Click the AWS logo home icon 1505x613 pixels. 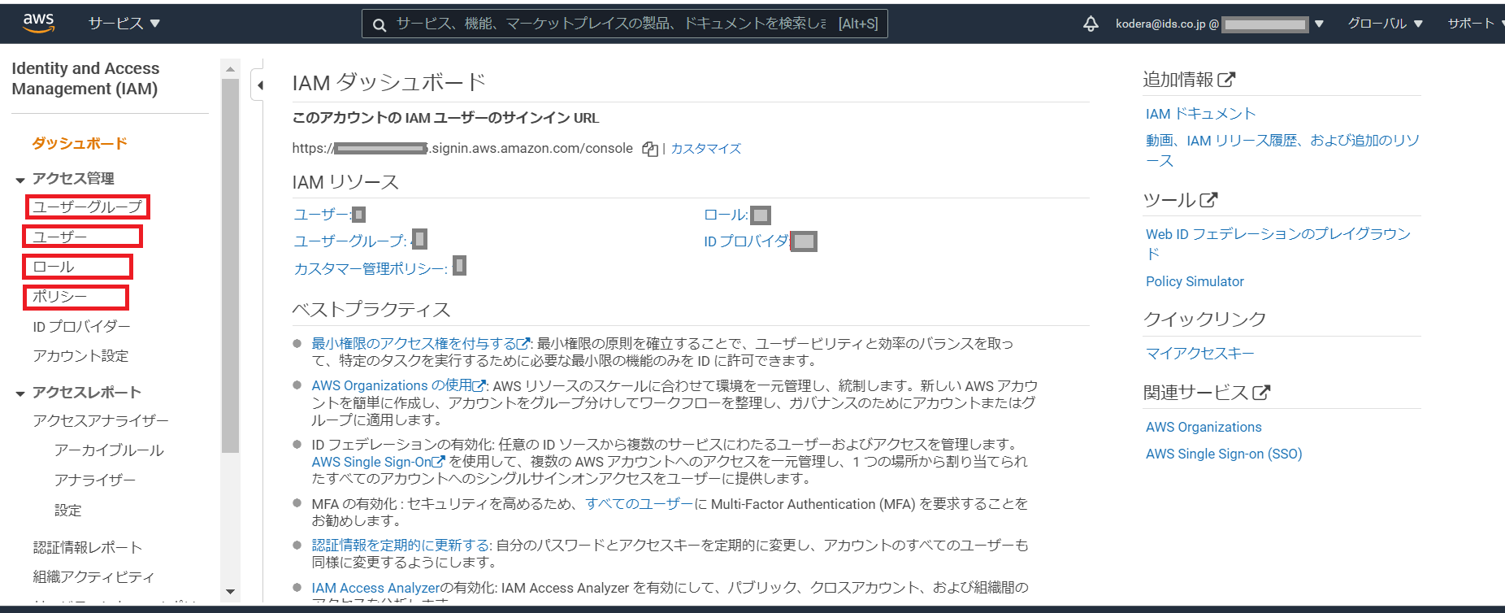click(x=38, y=23)
